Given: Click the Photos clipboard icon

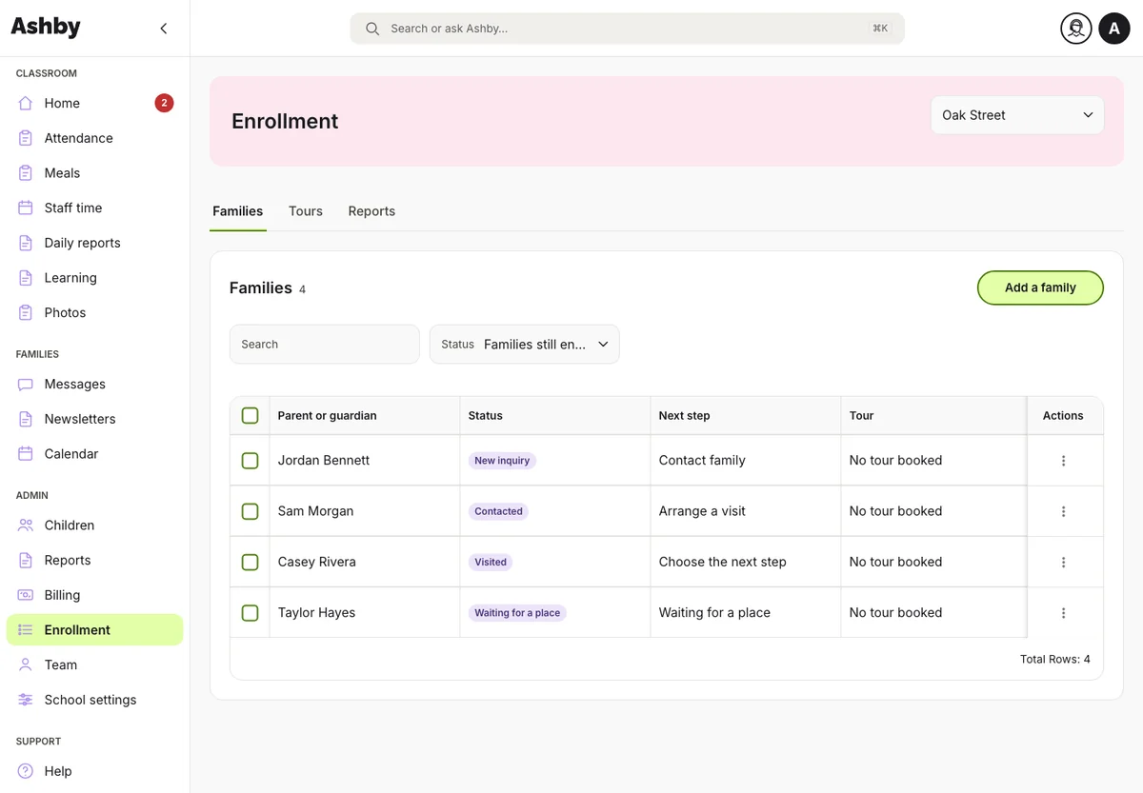Looking at the screenshot, I should (26, 312).
